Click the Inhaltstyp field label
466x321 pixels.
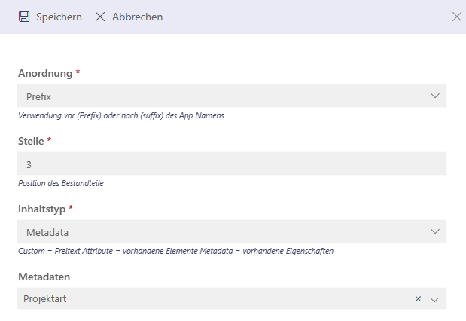(41, 209)
